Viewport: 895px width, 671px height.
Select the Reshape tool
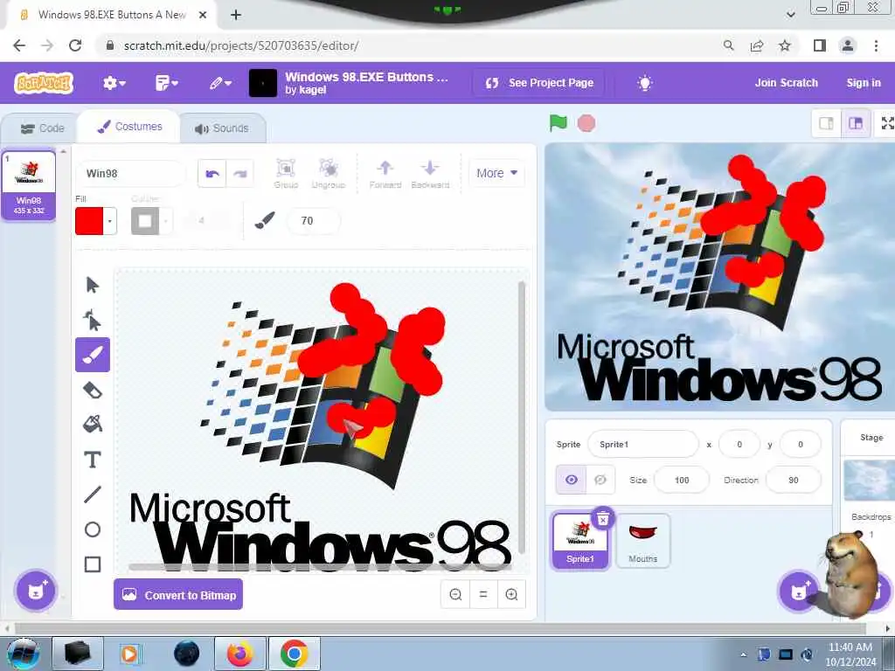[x=93, y=320]
